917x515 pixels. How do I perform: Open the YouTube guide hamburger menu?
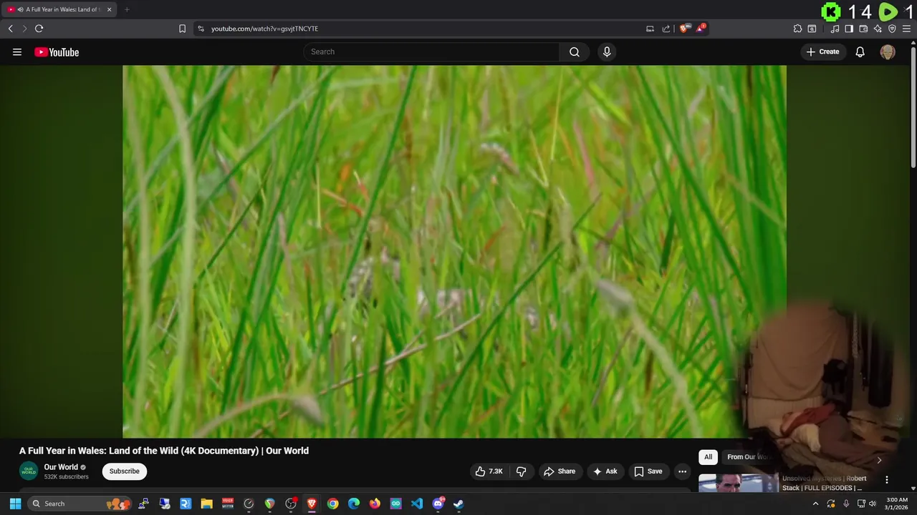point(17,51)
